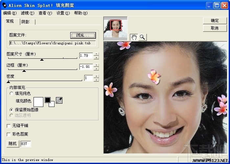Close the Alien Skin Splat window
The image size is (230, 164).
(x=224, y=6)
